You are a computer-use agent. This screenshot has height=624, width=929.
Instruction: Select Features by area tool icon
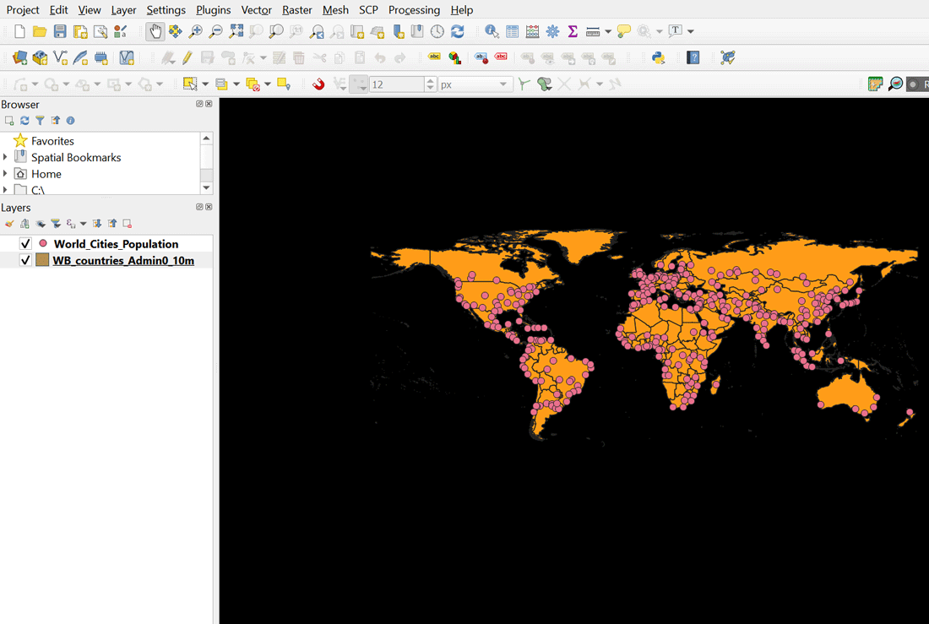(x=189, y=84)
